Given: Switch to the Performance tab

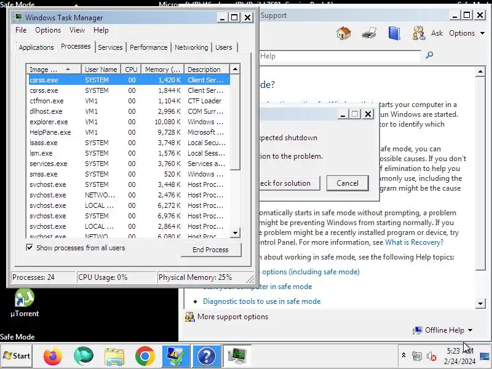Looking at the screenshot, I should [x=148, y=47].
